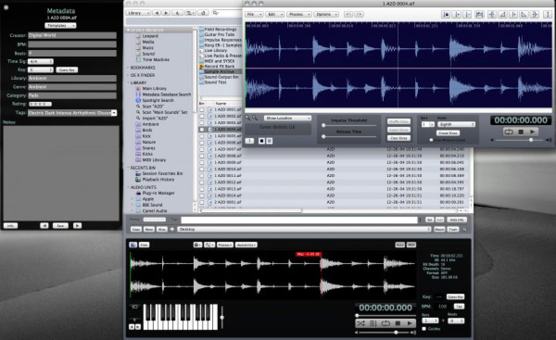Click the gear menu icon above player waveform
This screenshot has width=556, height=340.
coord(198,245)
